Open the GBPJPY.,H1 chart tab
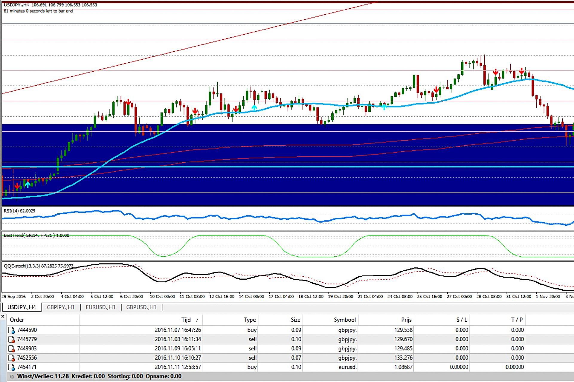The image size is (574, 382). [x=61, y=307]
